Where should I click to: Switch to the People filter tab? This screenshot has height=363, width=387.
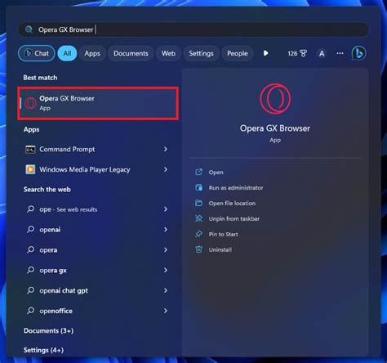click(238, 53)
